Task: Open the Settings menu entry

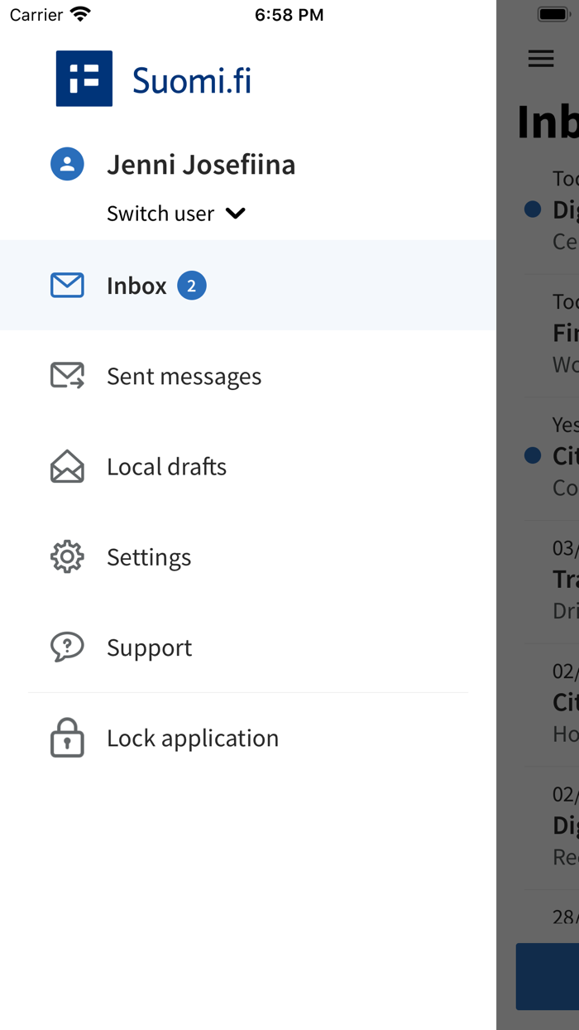Action: (x=149, y=556)
